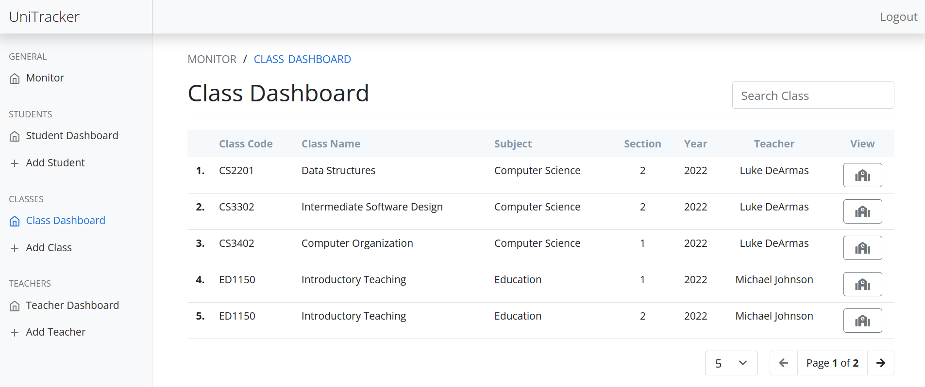Click CLASS DASHBOARD breadcrumb link
Screen dimensions: 925x387
[x=302, y=59]
